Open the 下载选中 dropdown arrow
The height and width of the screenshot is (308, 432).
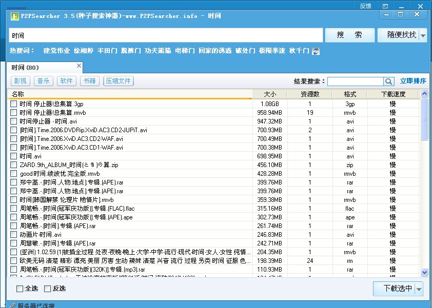coord(419,289)
